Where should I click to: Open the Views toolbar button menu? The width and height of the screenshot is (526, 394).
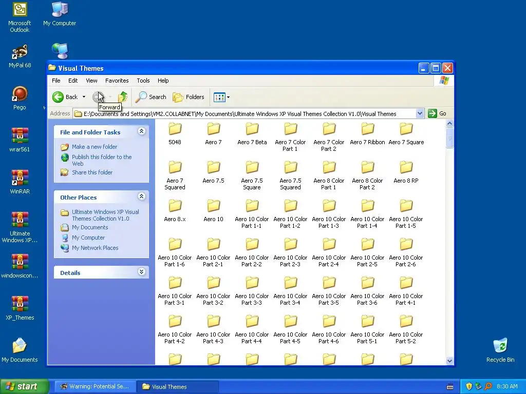(x=222, y=97)
